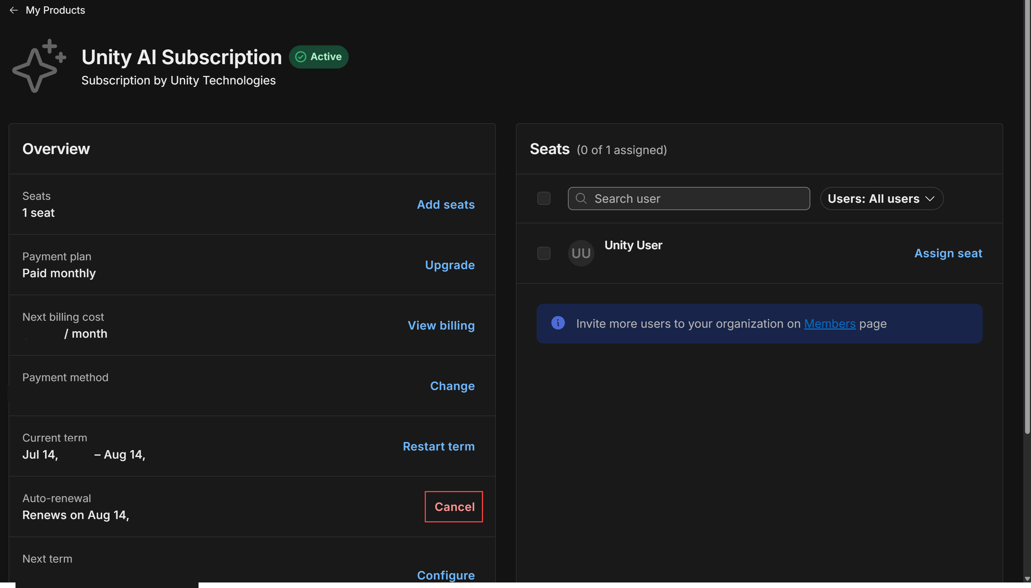Click Restart term

tap(439, 447)
